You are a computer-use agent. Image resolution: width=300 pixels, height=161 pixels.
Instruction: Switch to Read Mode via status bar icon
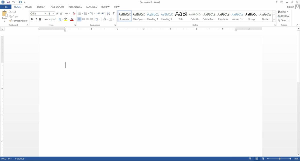pyautogui.click(x=250, y=158)
